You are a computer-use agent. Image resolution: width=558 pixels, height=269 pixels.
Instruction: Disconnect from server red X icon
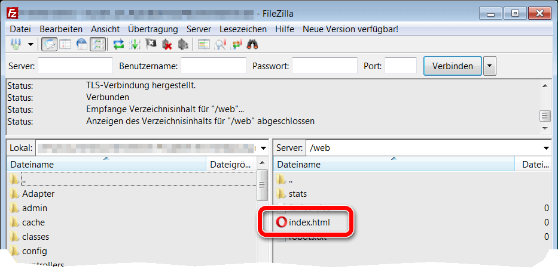167,45
